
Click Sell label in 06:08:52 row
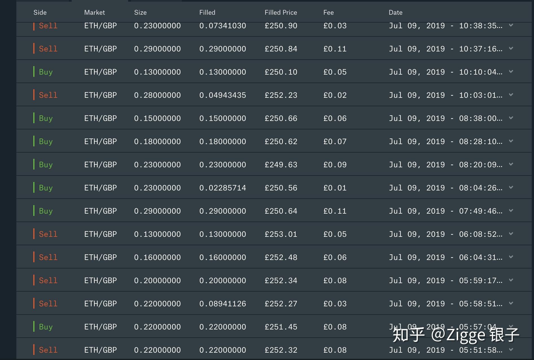click(48, 234)
